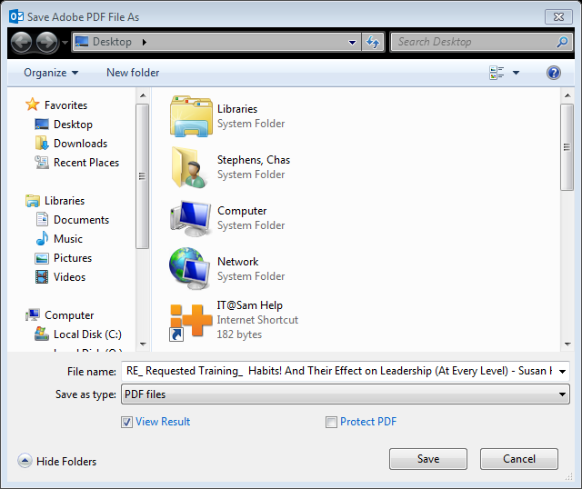The width and height of the screenshot is (582, 489).
Task: Click the Downloads folder icon
Action: pos(42,144)
